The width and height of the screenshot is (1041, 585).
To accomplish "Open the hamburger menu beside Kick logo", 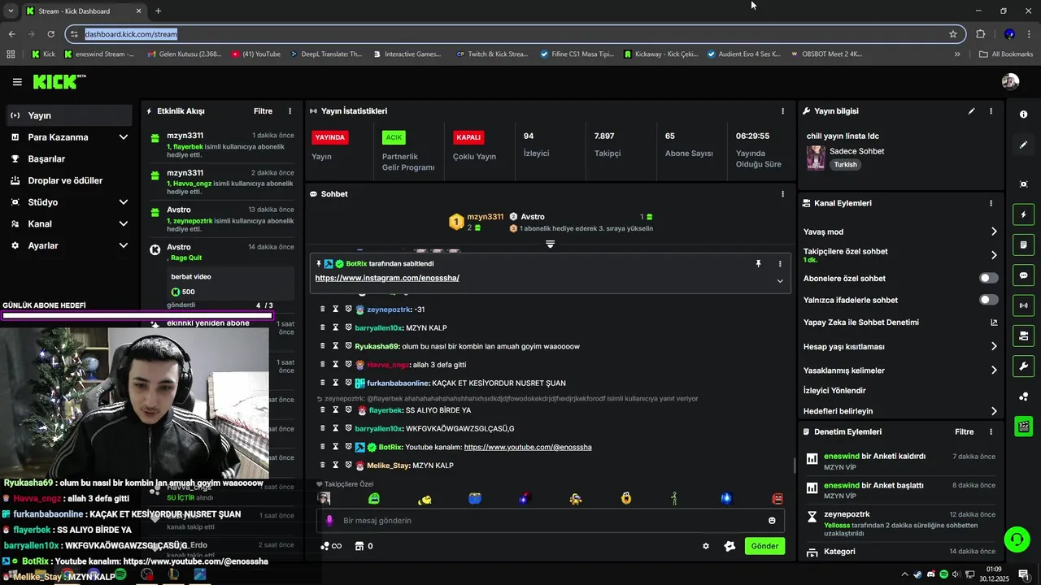I will tap(17, 82).
